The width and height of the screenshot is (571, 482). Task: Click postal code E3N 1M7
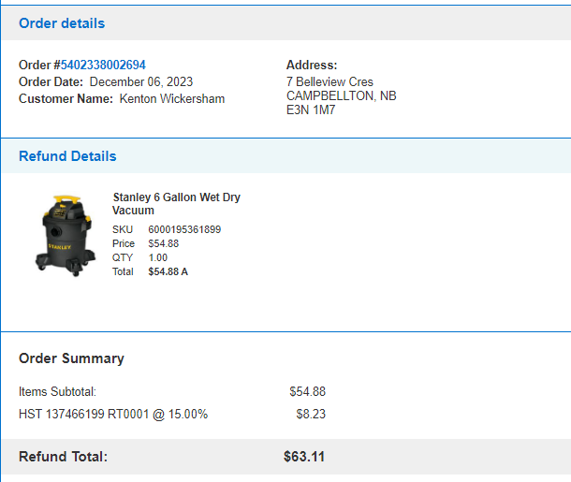click(311, 110)
